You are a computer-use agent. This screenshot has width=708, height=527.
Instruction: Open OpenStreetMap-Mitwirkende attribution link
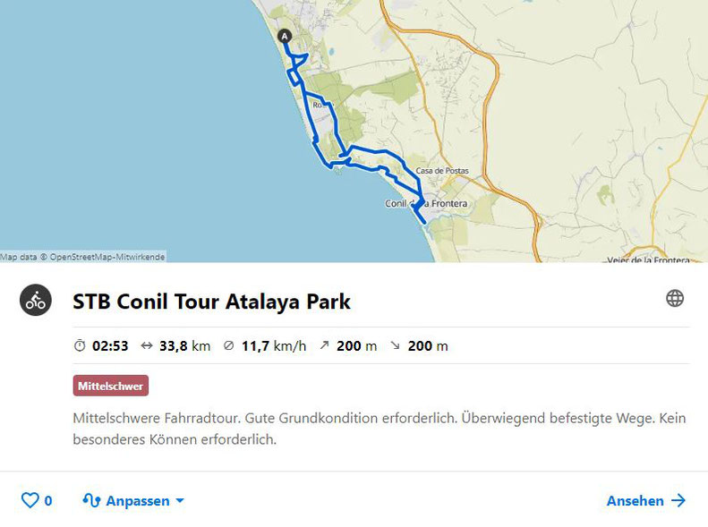(x=107, y=257)
